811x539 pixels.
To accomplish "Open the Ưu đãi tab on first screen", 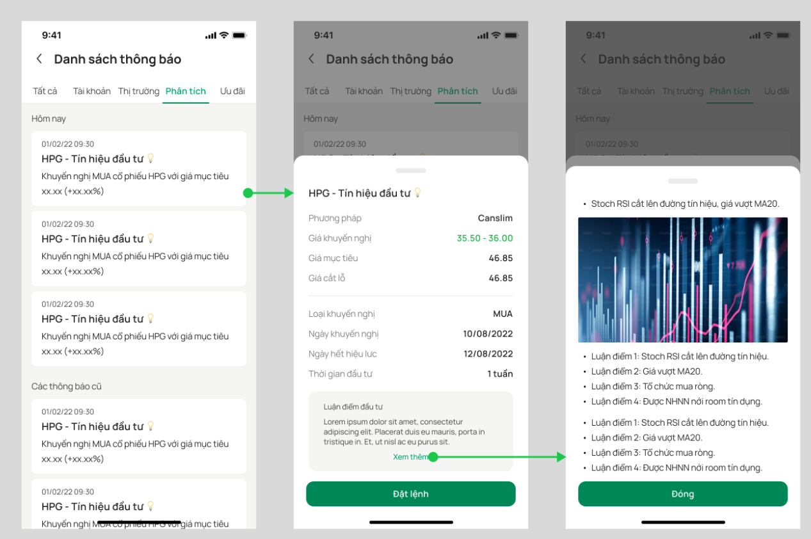I will click(232, 91).
